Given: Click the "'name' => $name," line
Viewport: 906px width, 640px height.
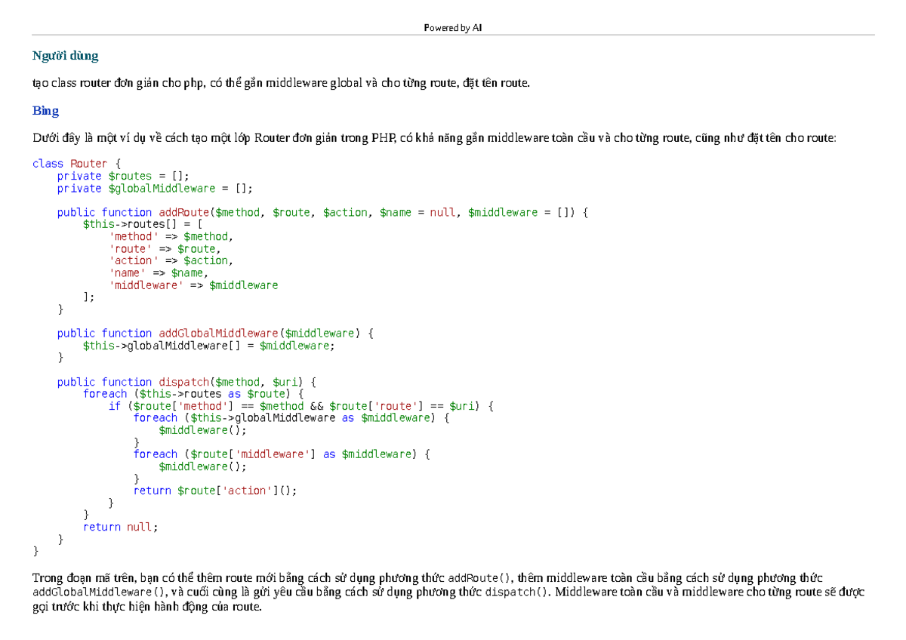Looking at the screenshot, I should (x=159, y=272).
